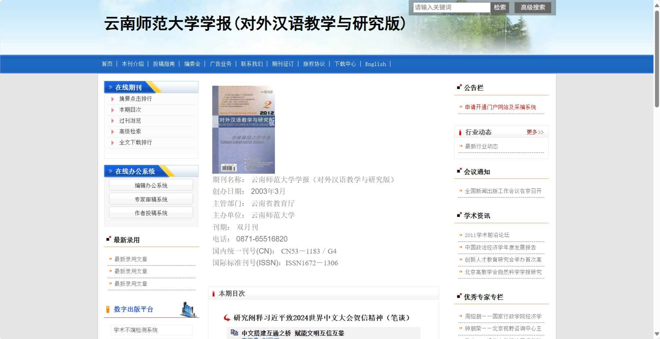
Task: Open 北京高教学会自然科学学报研究 link
Action: click(503, 272)
